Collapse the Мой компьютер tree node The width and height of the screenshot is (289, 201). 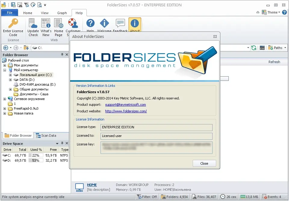(x=5, y=70)
